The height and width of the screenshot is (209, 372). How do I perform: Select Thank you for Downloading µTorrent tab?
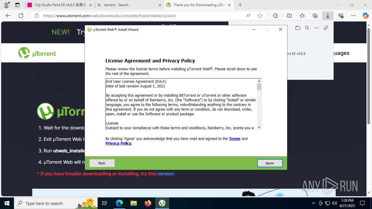tap(199, 5)
